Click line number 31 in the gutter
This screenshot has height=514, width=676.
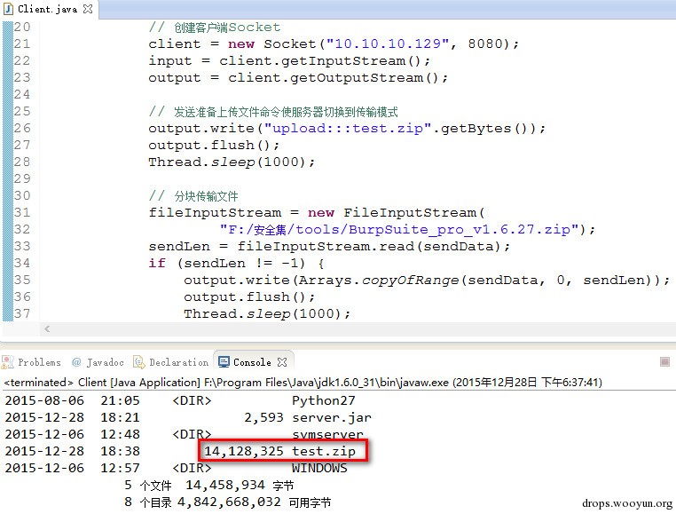(x=22, y=212)
